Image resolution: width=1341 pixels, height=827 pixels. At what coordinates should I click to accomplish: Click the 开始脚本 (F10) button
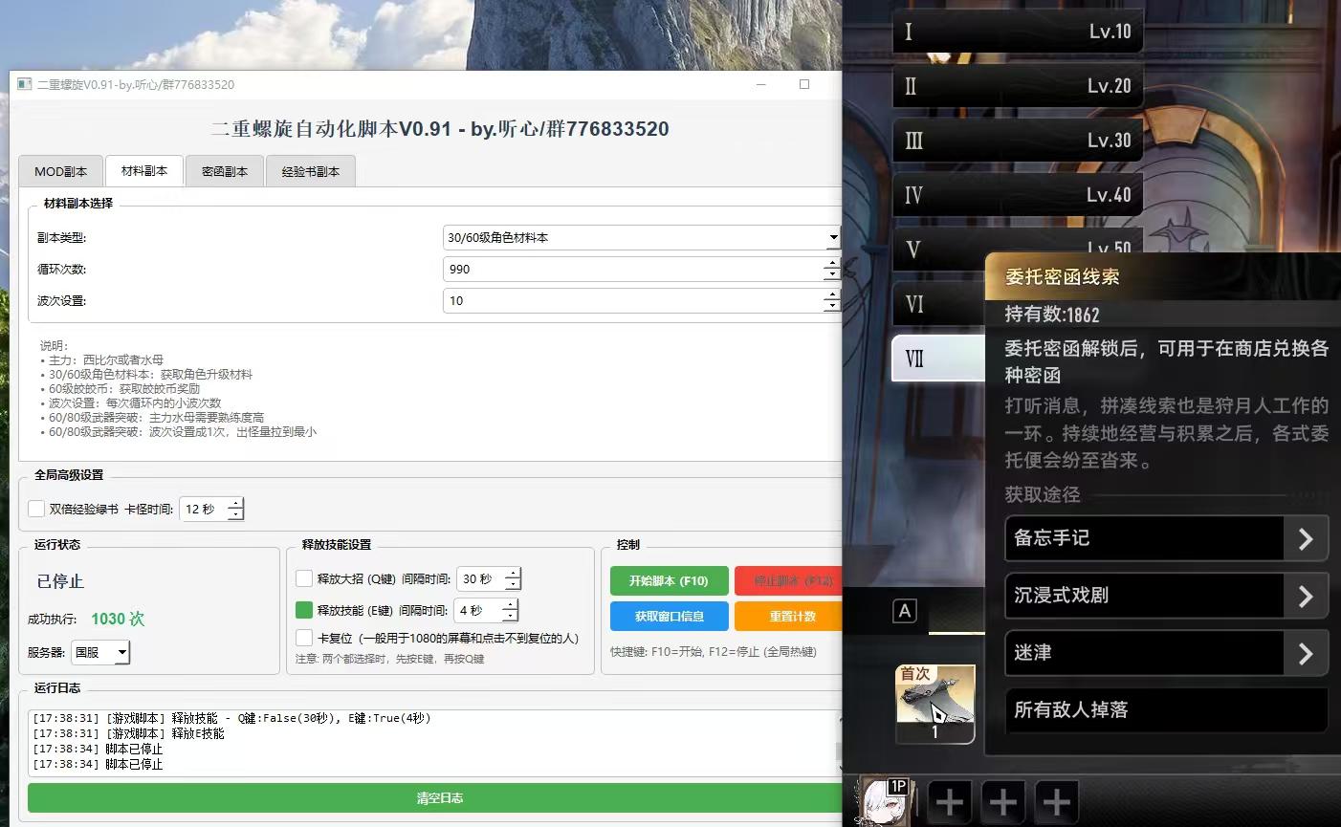[x=669, y=580]
